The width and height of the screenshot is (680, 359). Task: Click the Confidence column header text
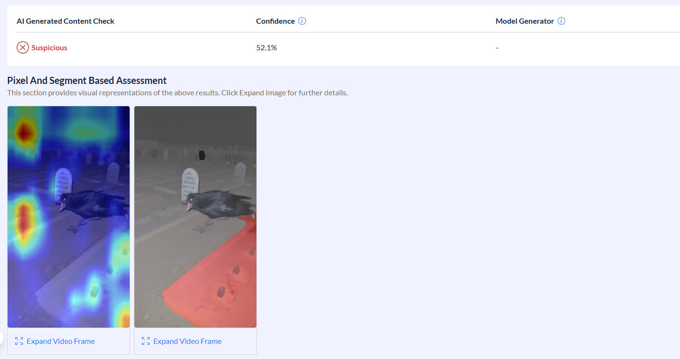tap(275, 21)
